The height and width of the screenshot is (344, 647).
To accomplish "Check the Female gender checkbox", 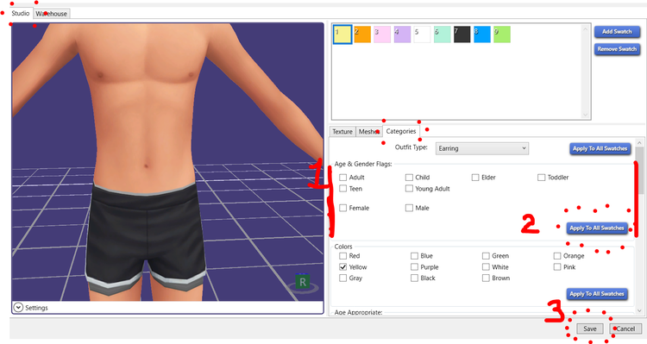I will coord(342,208).
